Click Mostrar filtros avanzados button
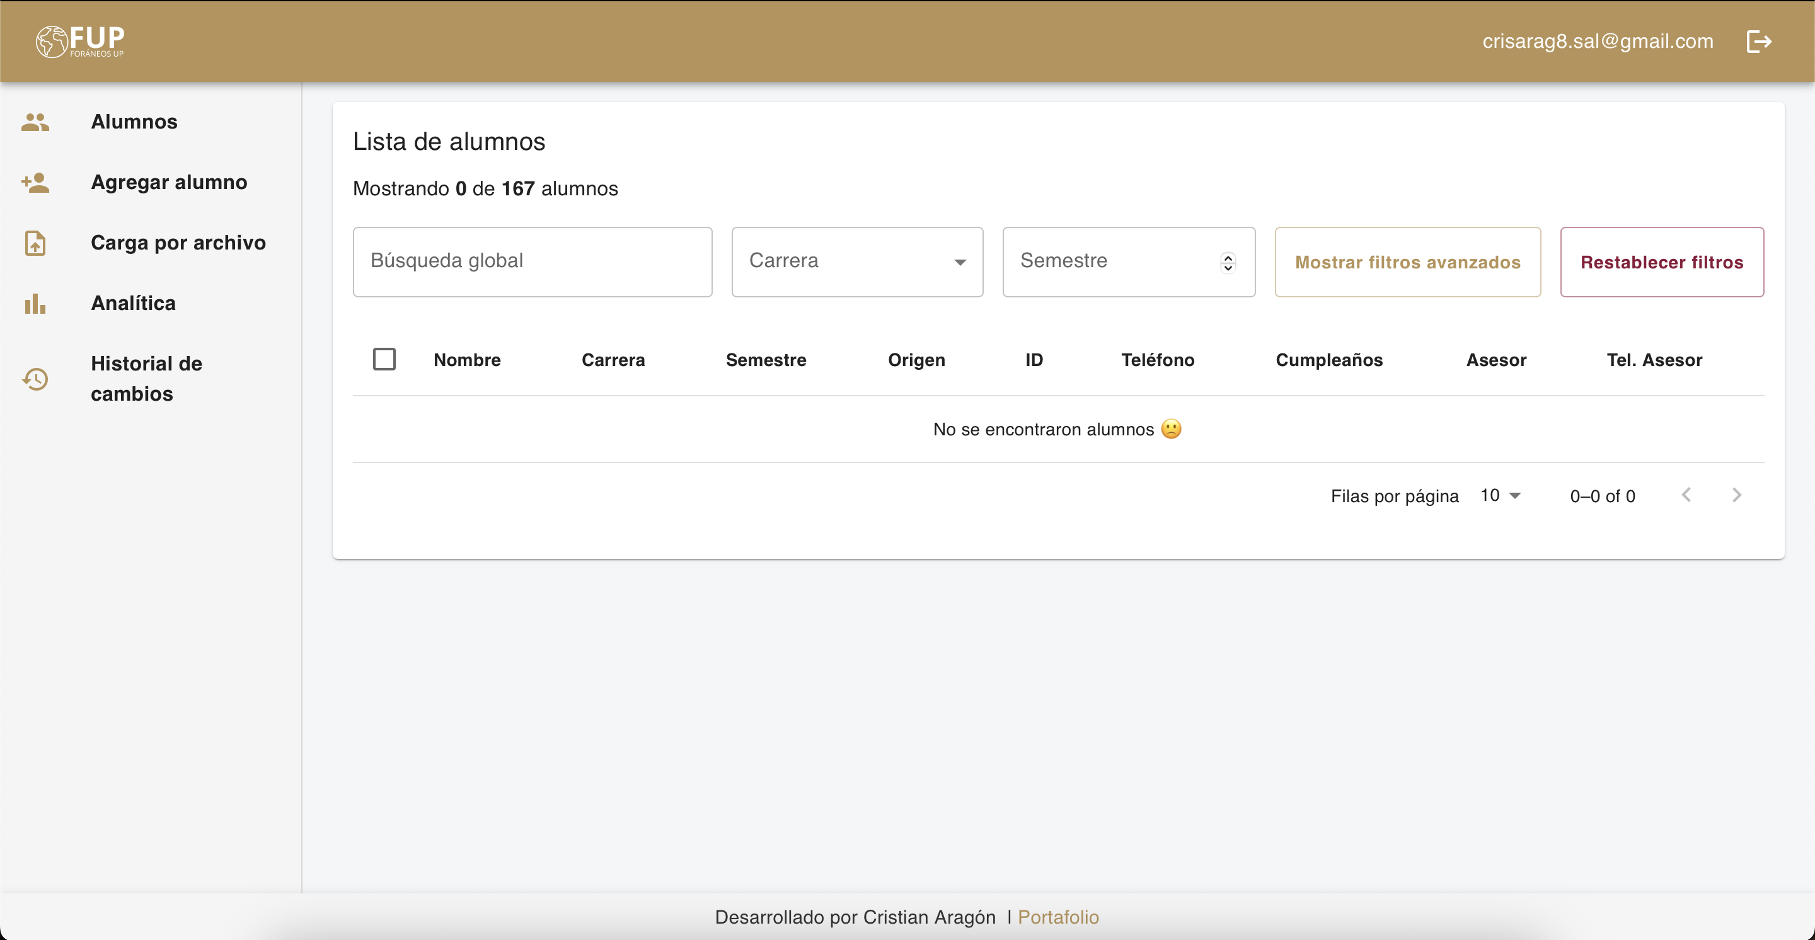Viewport: 1815px width, 940px height. [1407, 262]
